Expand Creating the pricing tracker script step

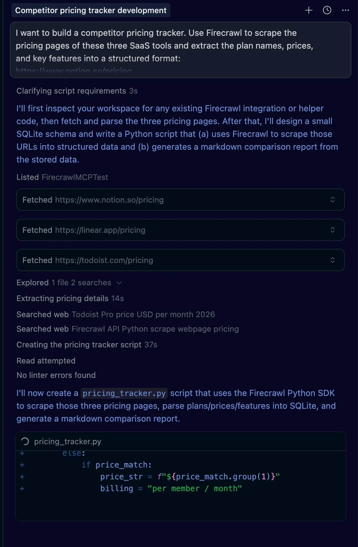[79, 345]
